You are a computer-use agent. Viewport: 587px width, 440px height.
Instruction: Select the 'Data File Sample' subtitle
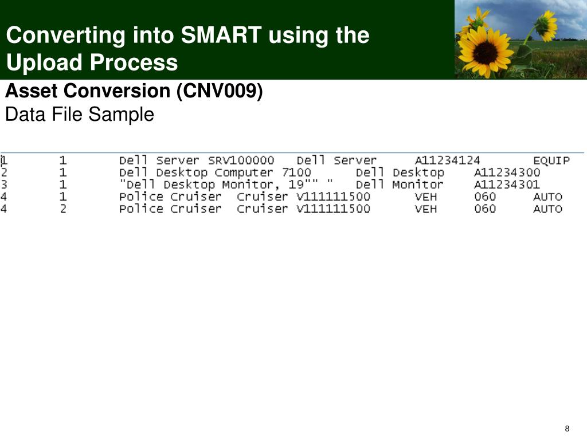pyautogui.click(x=80, y=114)
